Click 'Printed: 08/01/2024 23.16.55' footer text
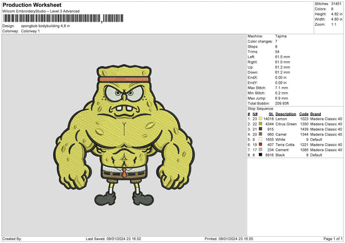 tap(229, 238)
